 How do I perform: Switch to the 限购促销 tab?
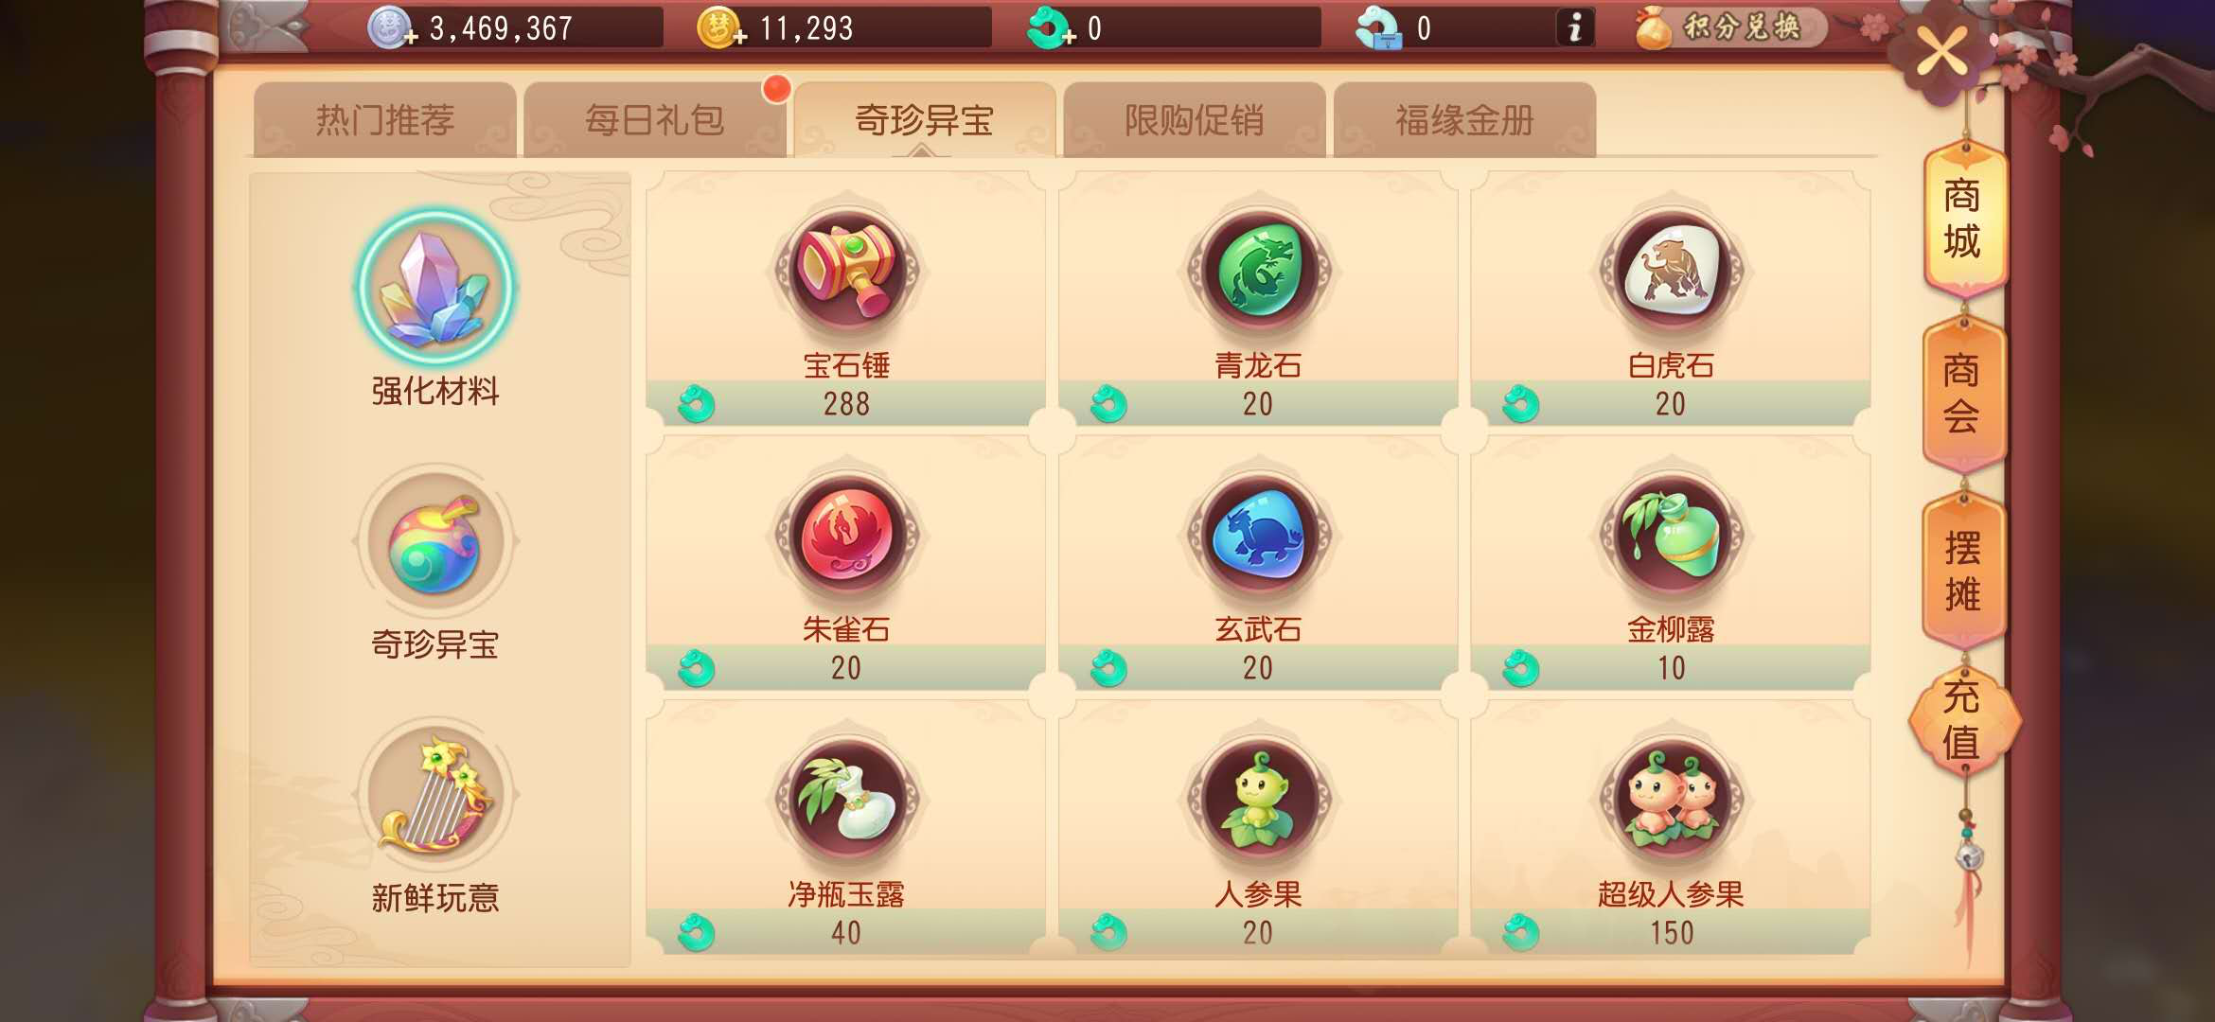[x=1195, y=120]
